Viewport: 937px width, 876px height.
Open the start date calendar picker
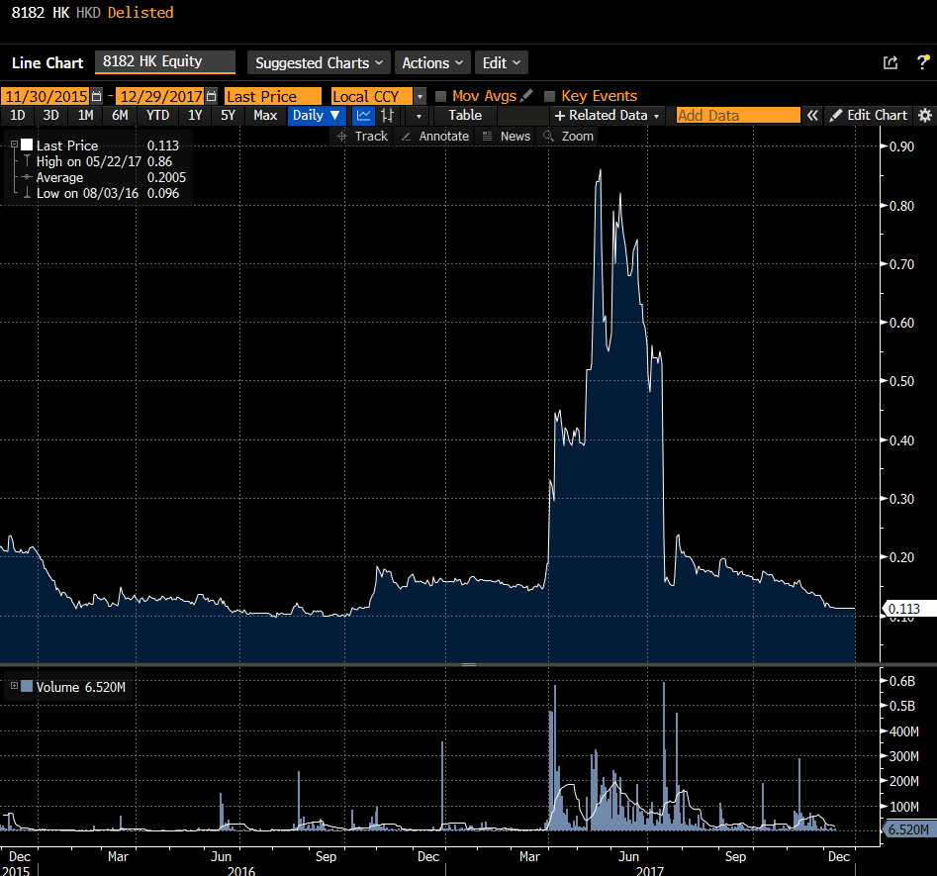point(96,96)
